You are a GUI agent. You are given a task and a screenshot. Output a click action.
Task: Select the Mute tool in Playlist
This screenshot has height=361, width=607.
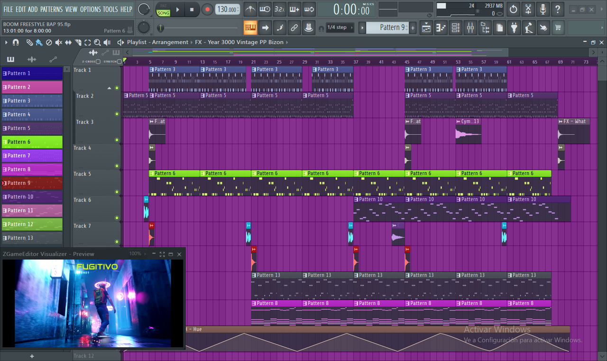point(59,42)
